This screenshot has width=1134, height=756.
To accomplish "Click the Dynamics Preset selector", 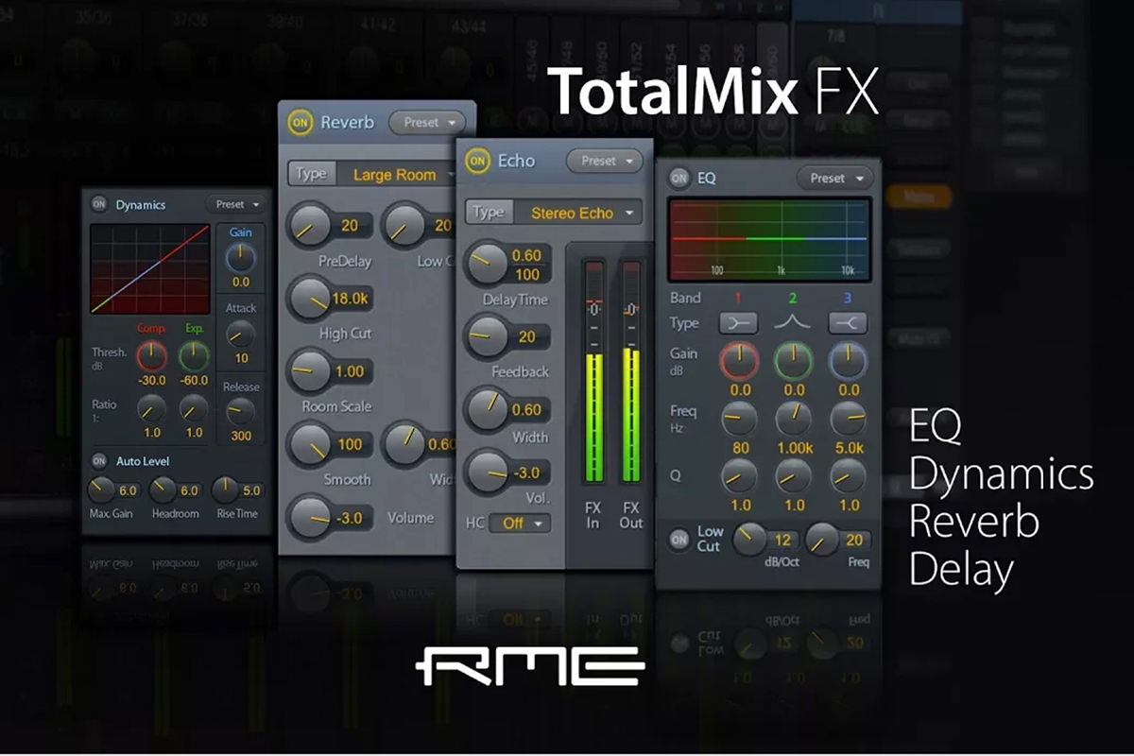I will click(236, 203).
